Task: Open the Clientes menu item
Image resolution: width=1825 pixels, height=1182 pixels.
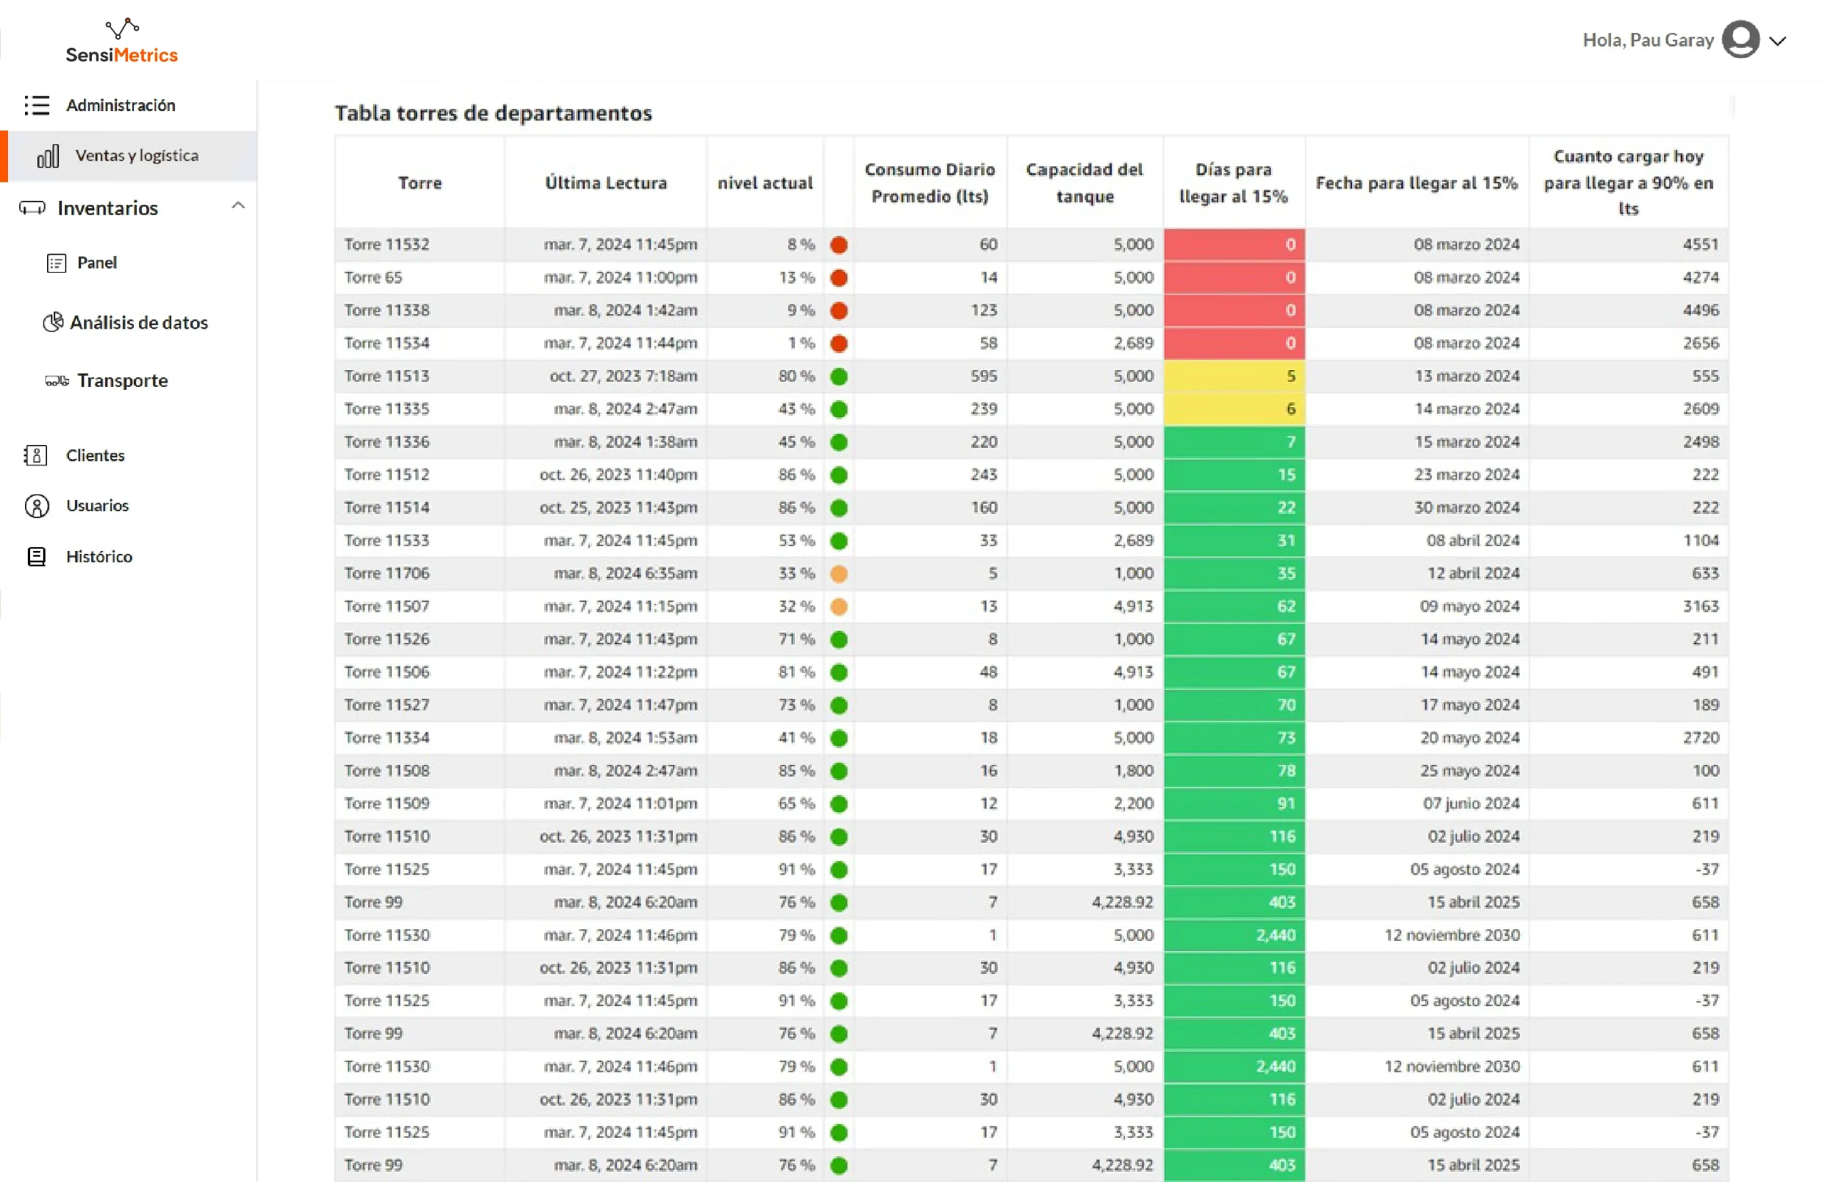Action: [95, 456]
